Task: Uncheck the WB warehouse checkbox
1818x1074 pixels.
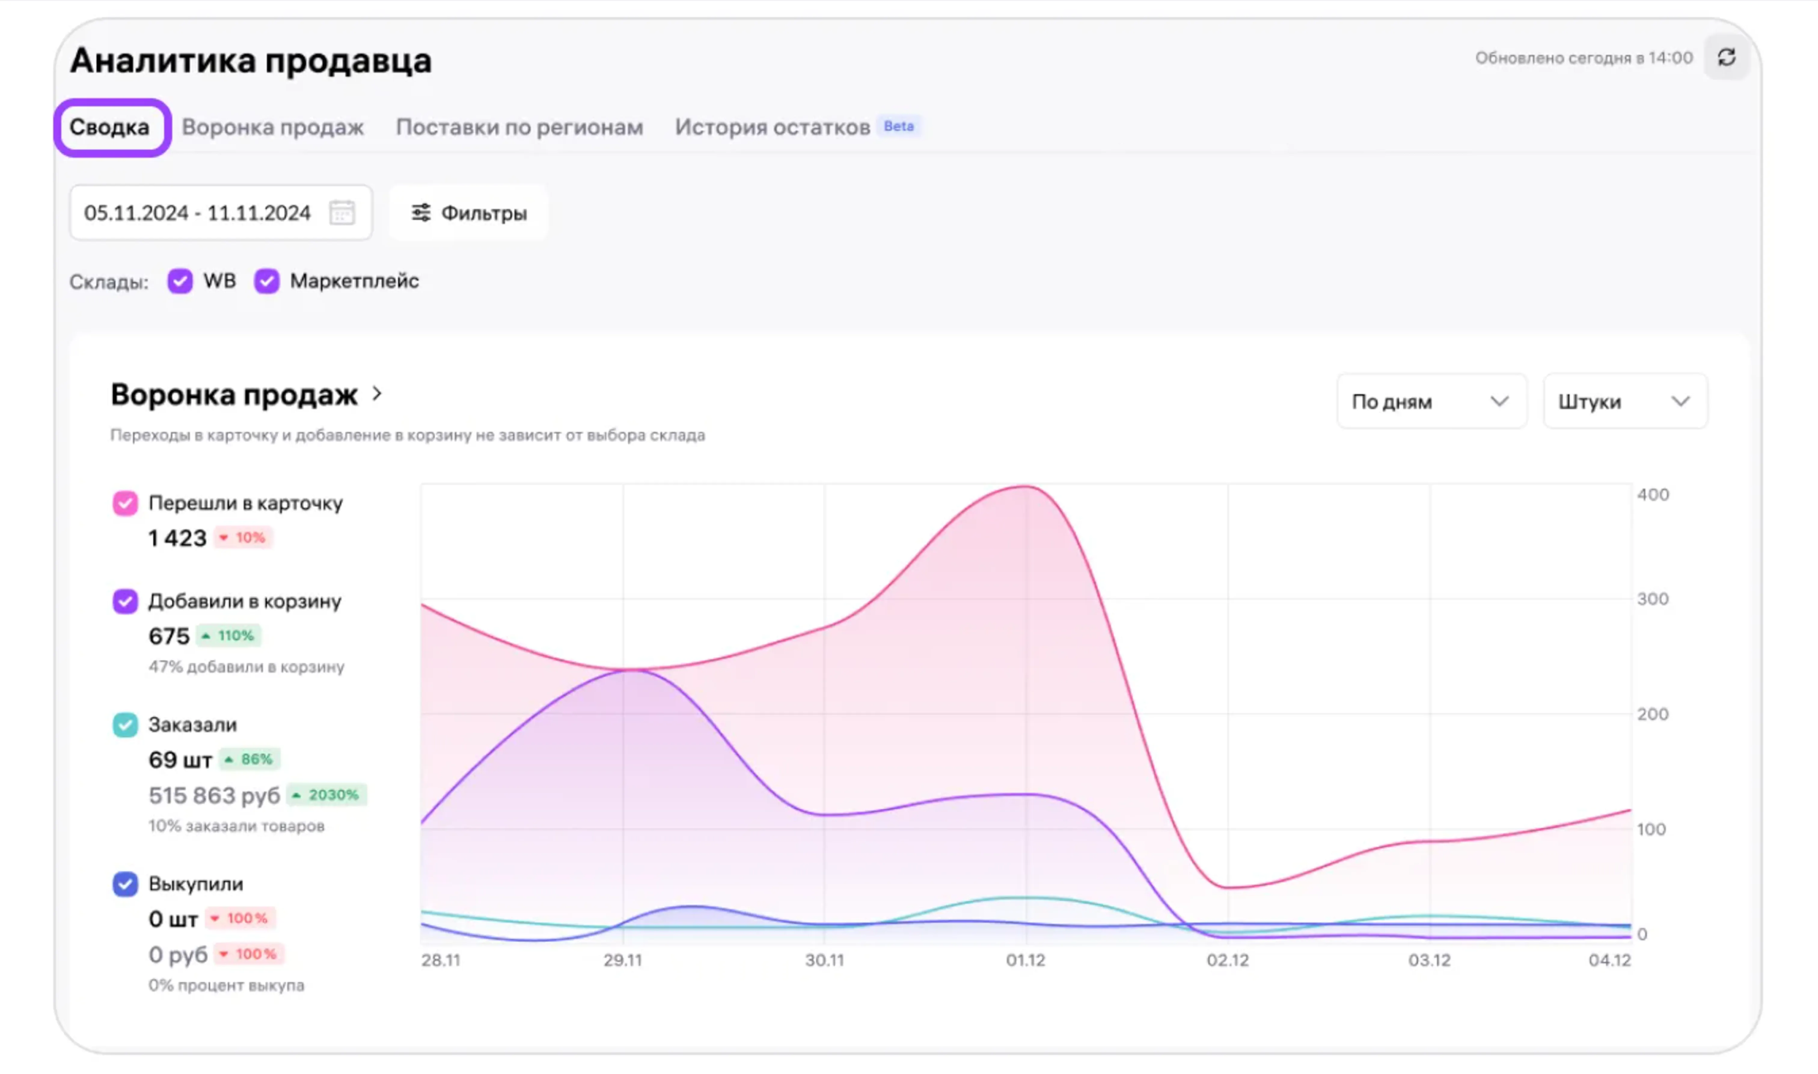Action: tap(180, 281)
